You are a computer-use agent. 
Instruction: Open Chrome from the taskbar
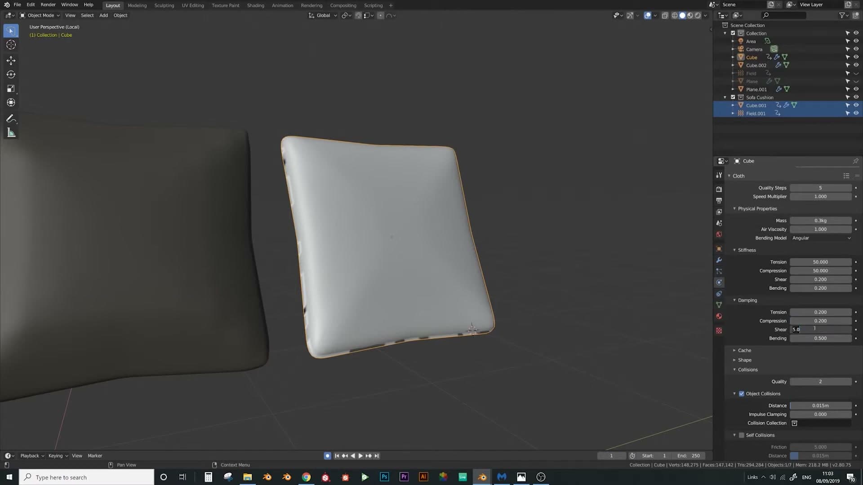click(x=306, y=477)
